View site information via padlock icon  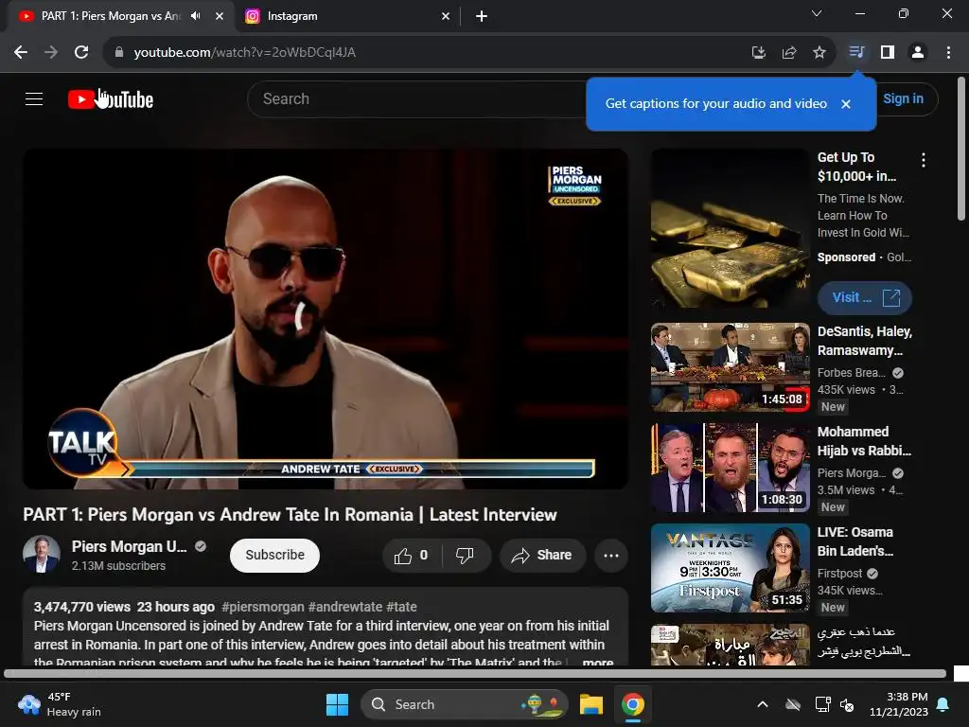pos(119,53)
